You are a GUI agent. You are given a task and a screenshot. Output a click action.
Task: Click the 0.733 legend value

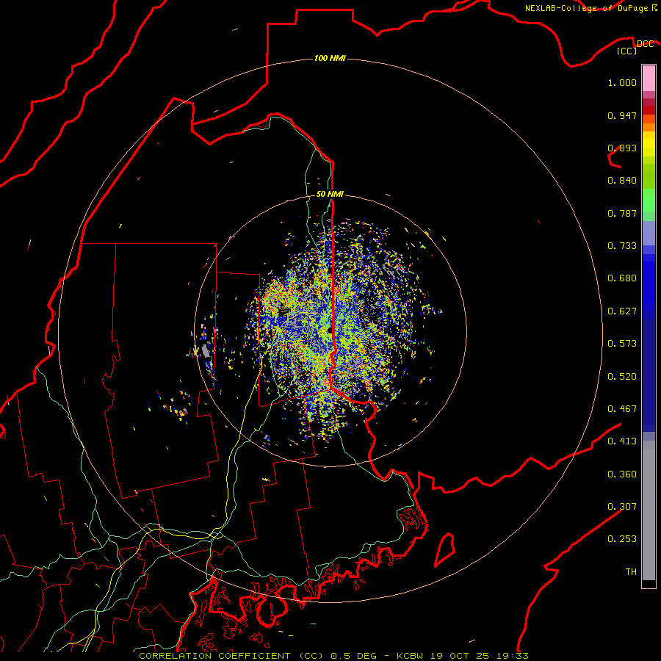tap(622, 246)
